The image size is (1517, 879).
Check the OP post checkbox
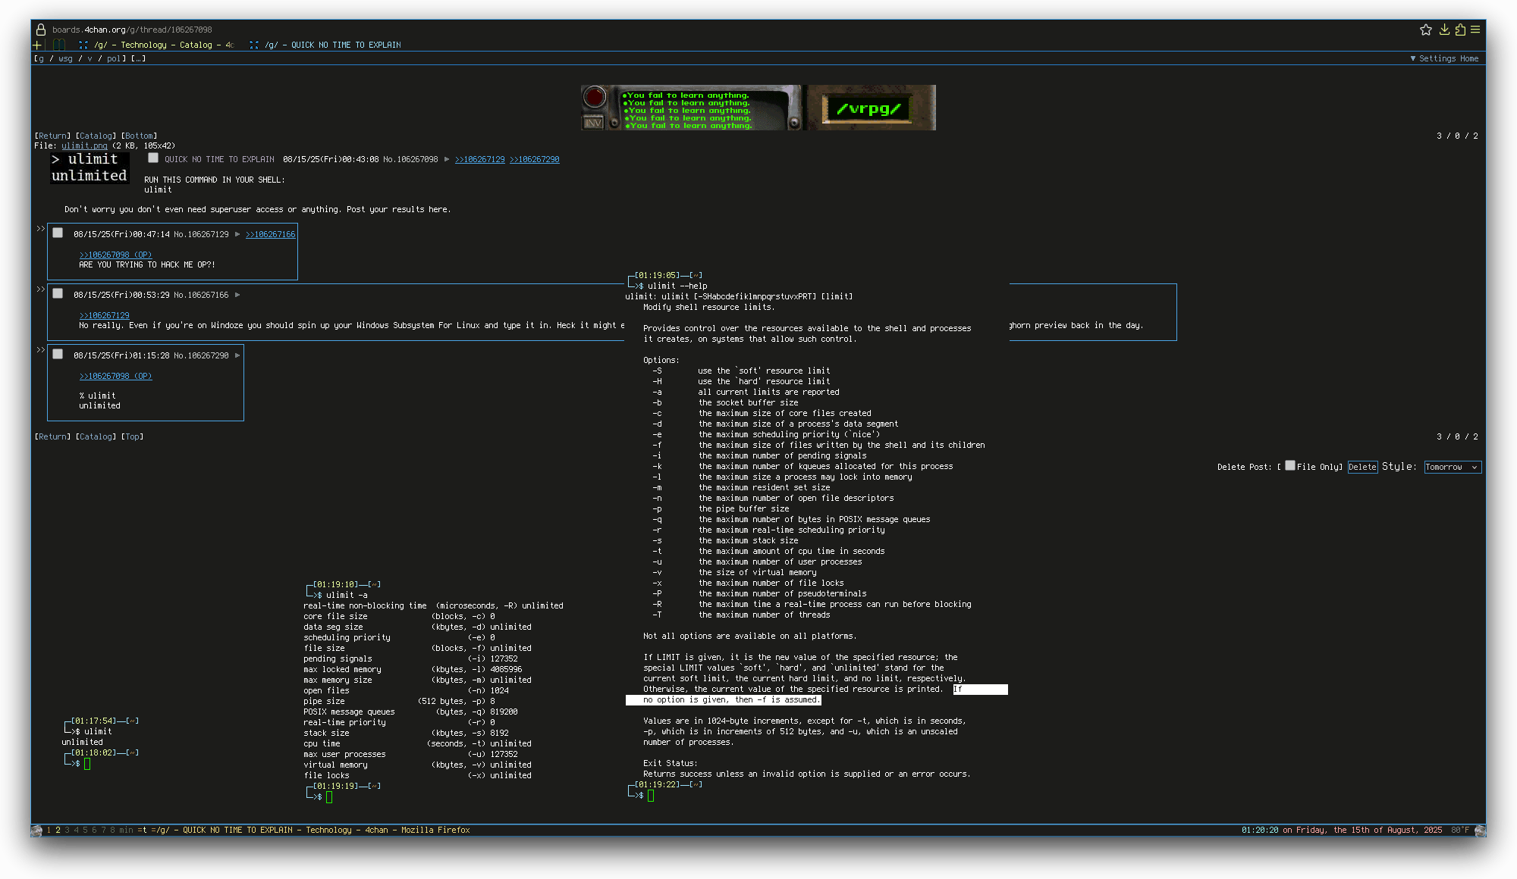153,158
